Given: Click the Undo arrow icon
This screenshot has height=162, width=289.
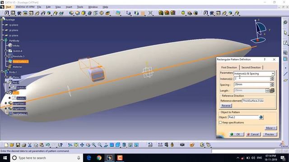Looking at the screenshot, I should (x=47, y=145).
